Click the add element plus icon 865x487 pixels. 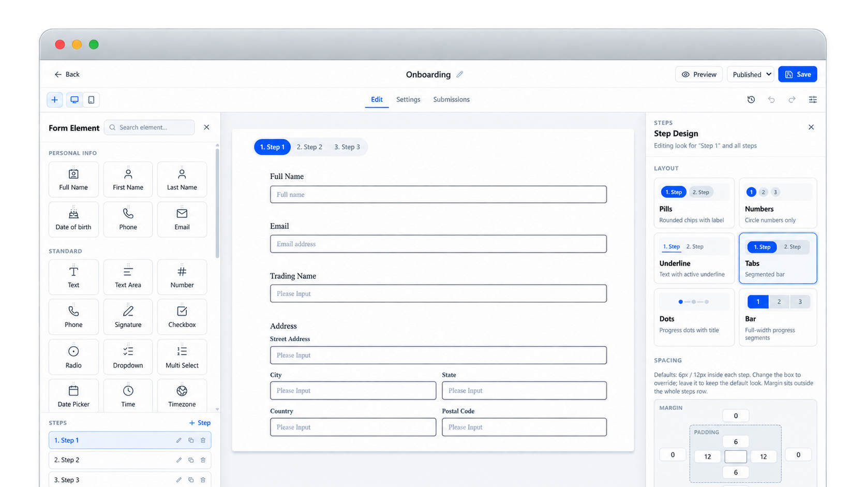point(54,100)
